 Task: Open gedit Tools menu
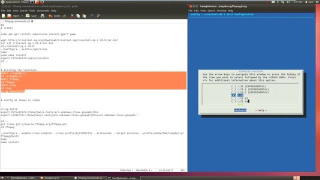(32, 10)
